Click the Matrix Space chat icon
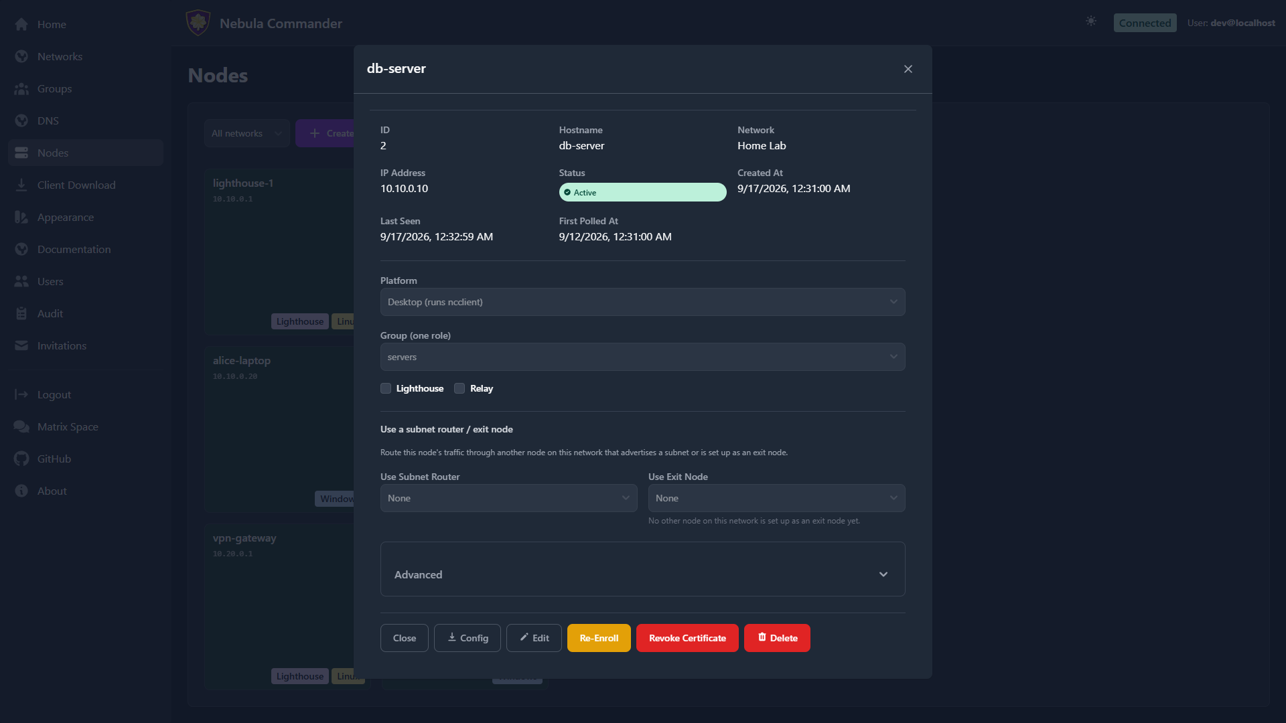Image resolution: width=1286 pixels, height=723 pixels. (x=21, y=426)
